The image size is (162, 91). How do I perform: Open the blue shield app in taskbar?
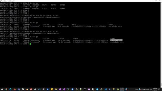48,89
